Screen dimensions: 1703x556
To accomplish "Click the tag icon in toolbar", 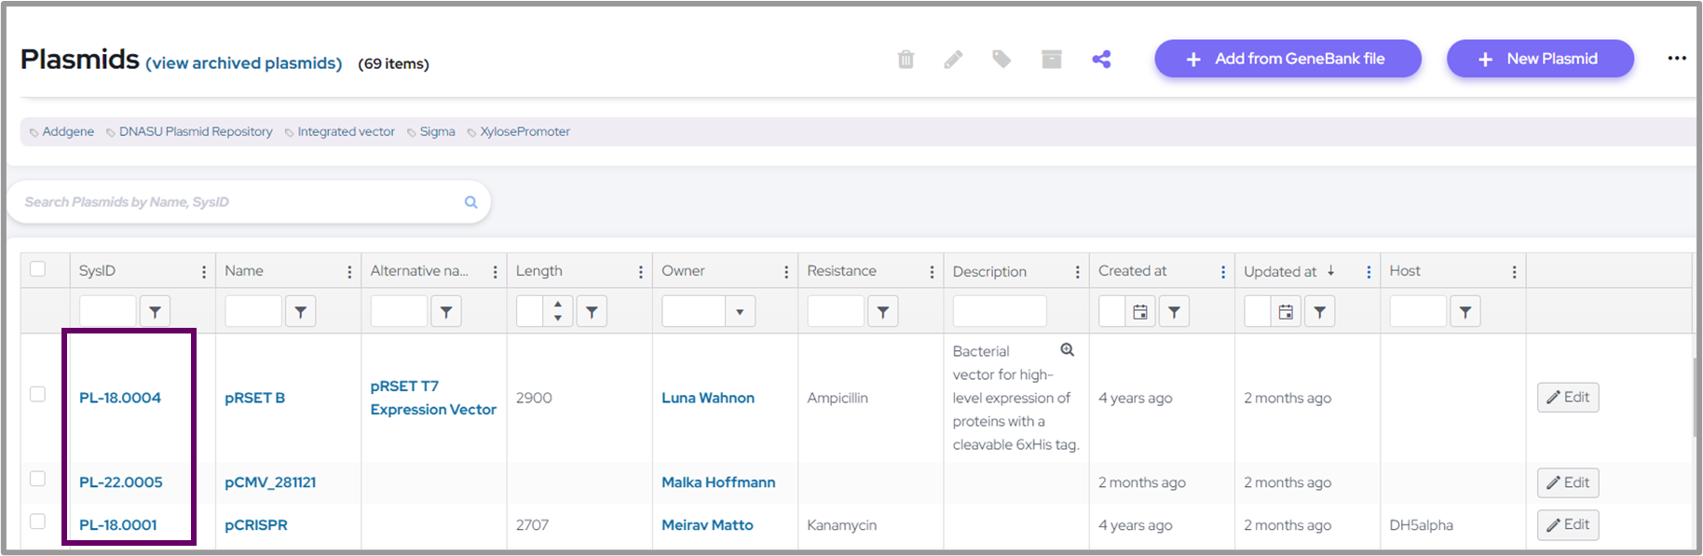I will (1001, 60).
